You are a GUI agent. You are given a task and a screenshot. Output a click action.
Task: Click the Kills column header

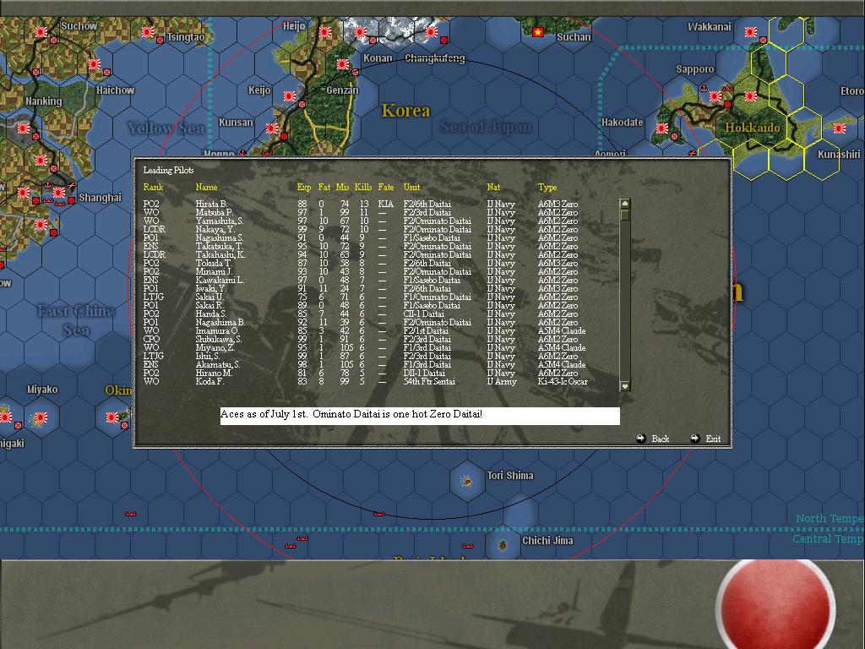364,188
